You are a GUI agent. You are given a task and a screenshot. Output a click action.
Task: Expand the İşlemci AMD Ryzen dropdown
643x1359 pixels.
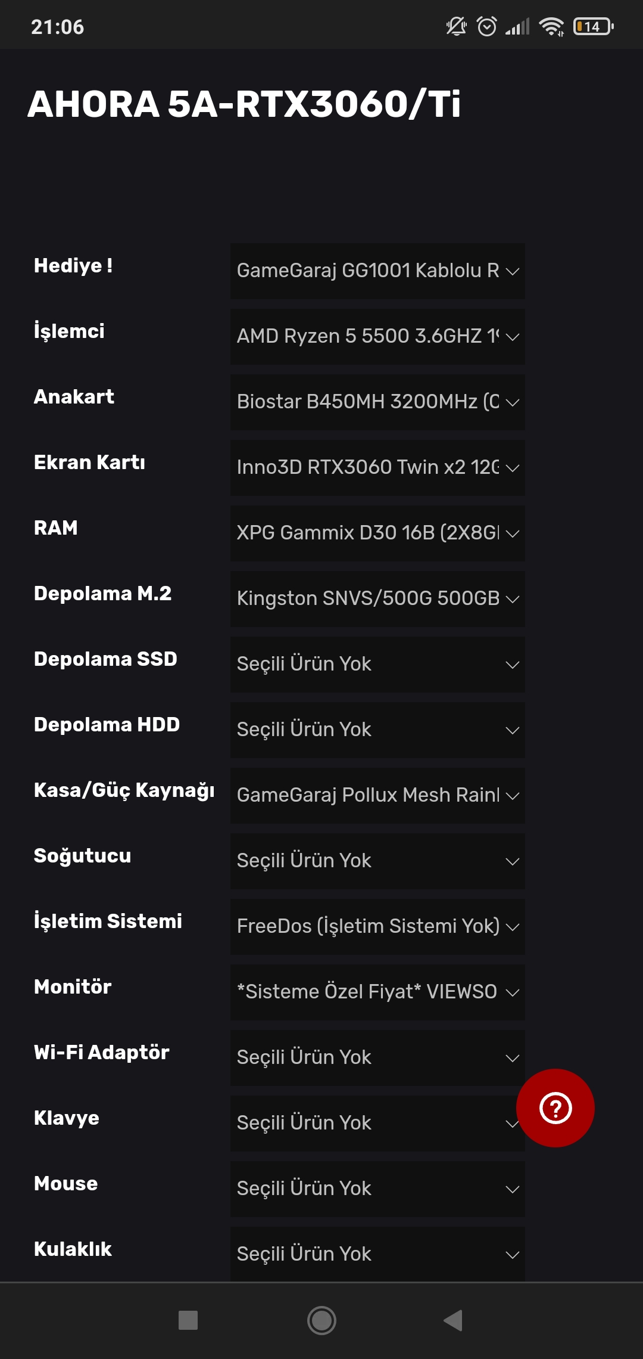[x=377, y=337]
